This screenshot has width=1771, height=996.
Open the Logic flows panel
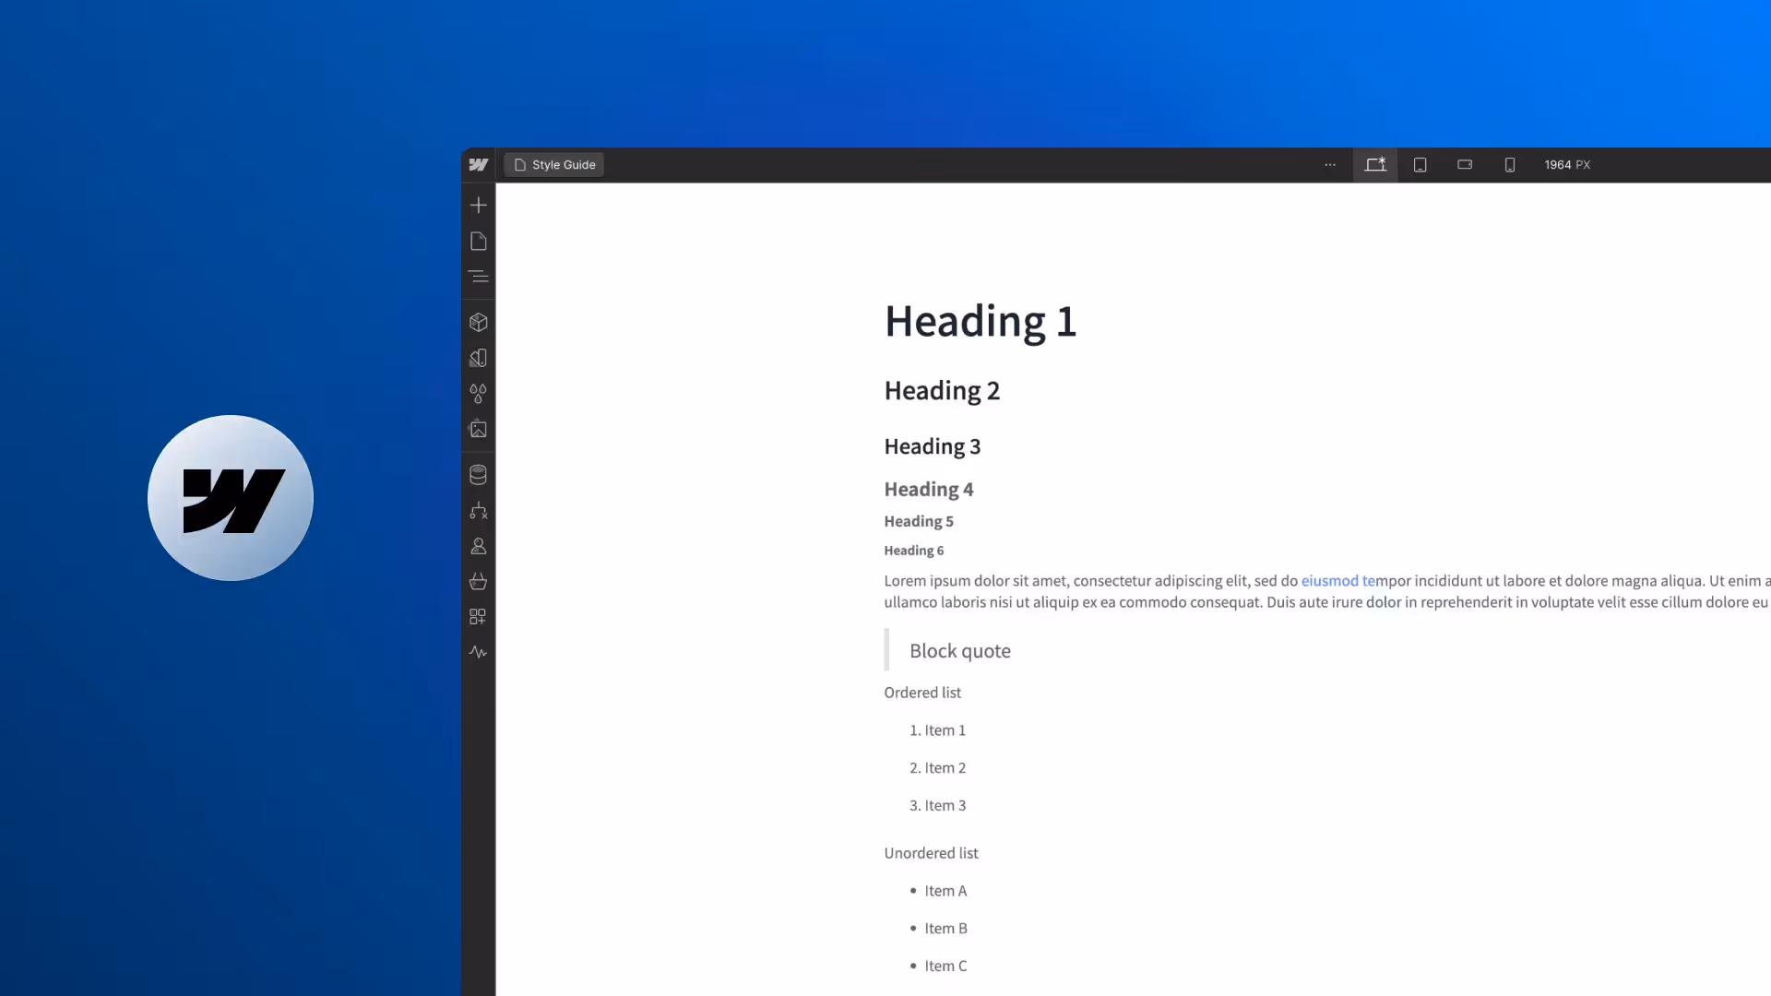[x=478, y=511]
